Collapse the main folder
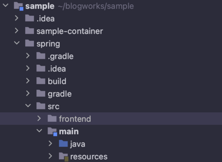The height and width of the screenshot is (162, 222). pos(39,130)
